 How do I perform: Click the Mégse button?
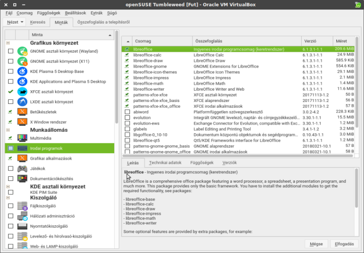(316, 244)
